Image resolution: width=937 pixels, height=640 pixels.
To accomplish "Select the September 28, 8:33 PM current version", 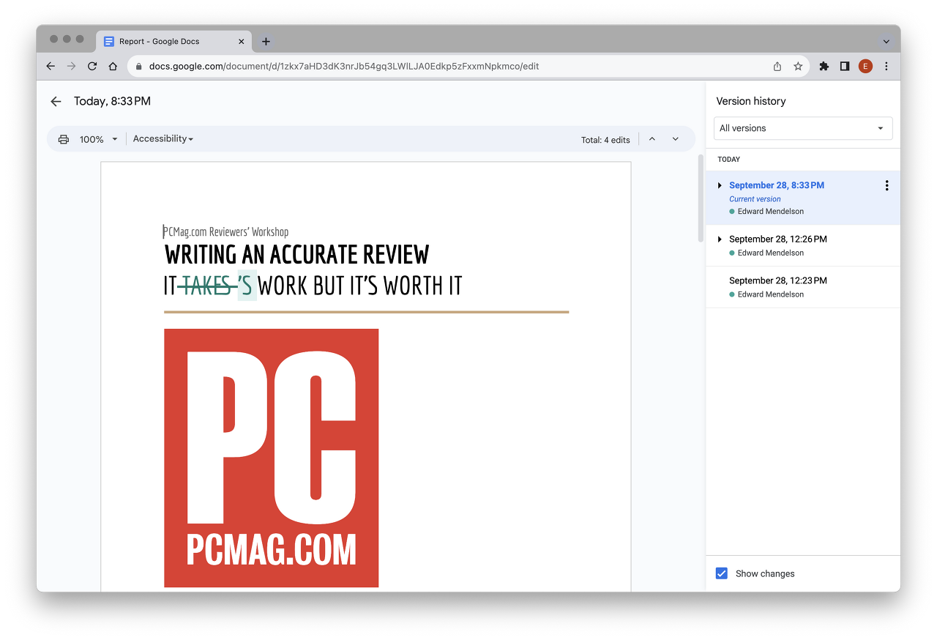I will coord(803,198).
